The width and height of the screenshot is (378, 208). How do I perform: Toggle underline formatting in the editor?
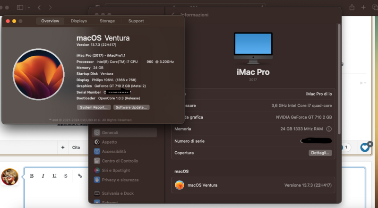click(54, 176)
